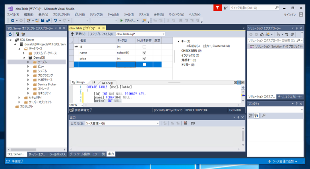Click the Find in Files toolbar icon
This screenshot has width=310, height=169.
point(144,20)
